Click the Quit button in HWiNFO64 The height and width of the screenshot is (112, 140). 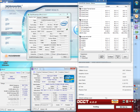coord(125,57)
